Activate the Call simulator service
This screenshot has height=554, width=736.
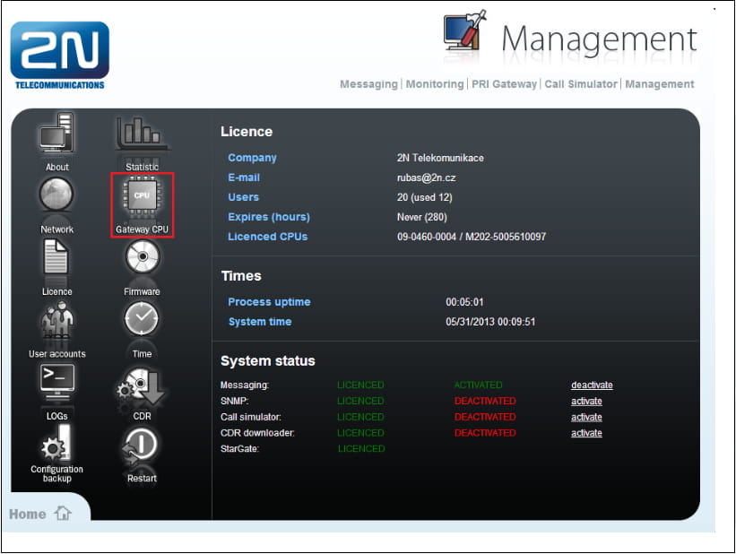586,417
